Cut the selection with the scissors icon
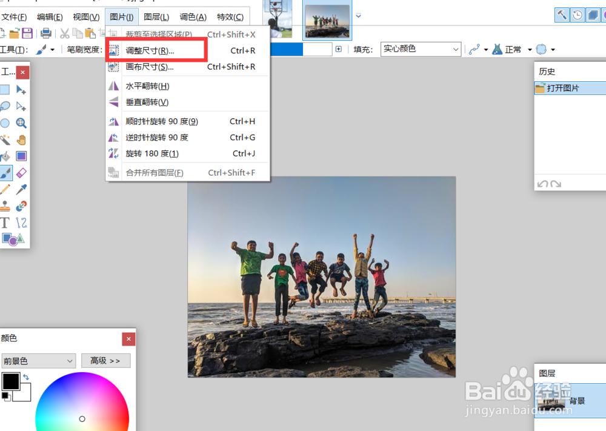 (65, 33)
